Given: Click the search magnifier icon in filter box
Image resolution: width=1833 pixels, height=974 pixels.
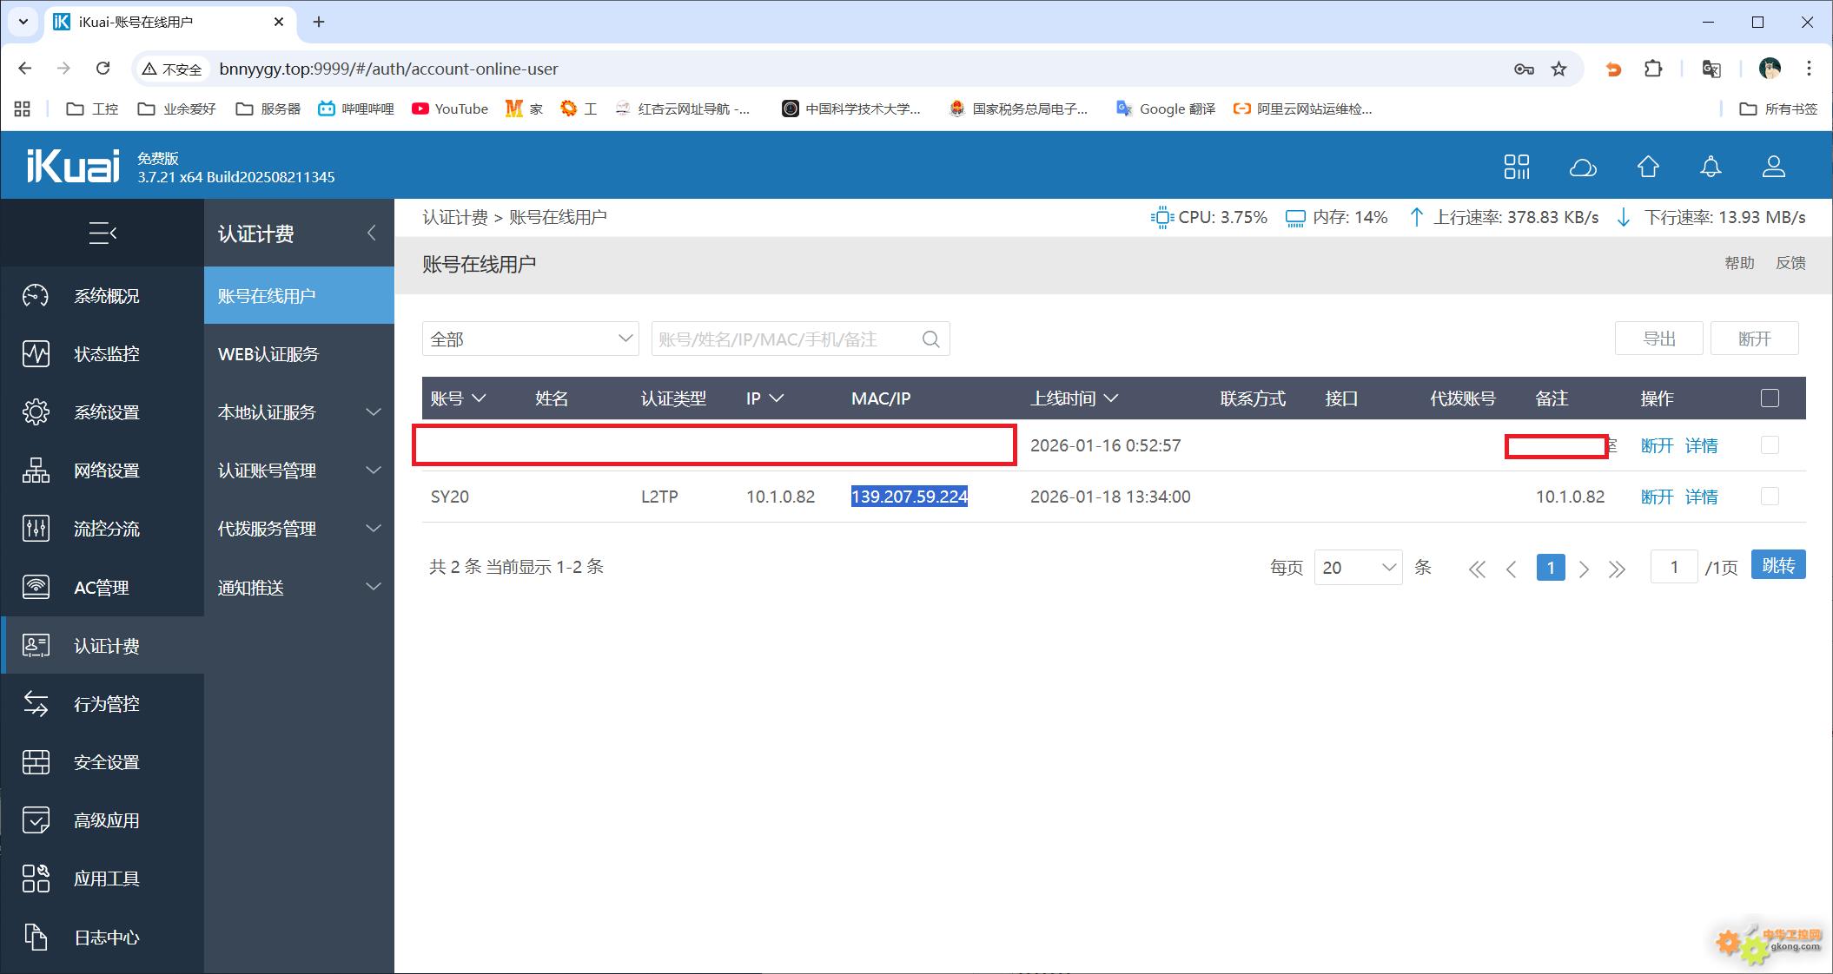Looking at the screenshot, I should coord(930,339).
